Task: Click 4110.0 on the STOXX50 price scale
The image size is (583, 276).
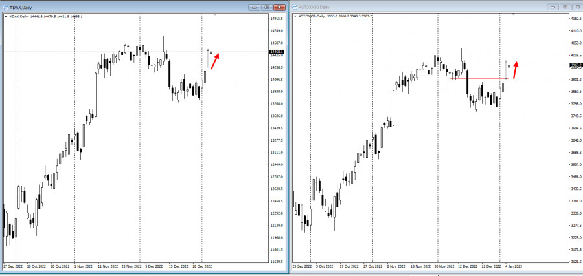Action: 577,31
